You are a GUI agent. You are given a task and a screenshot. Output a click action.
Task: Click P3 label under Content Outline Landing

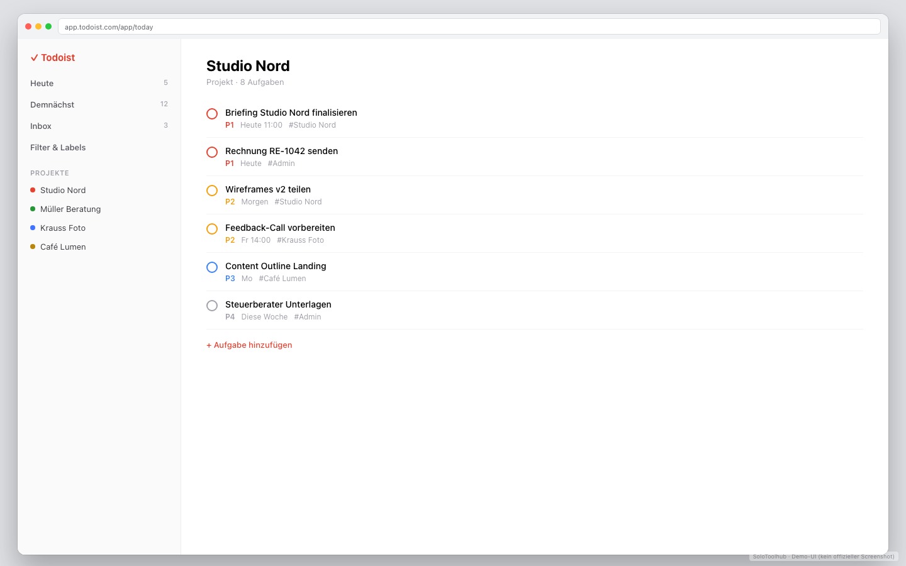[x=230, y=279]
